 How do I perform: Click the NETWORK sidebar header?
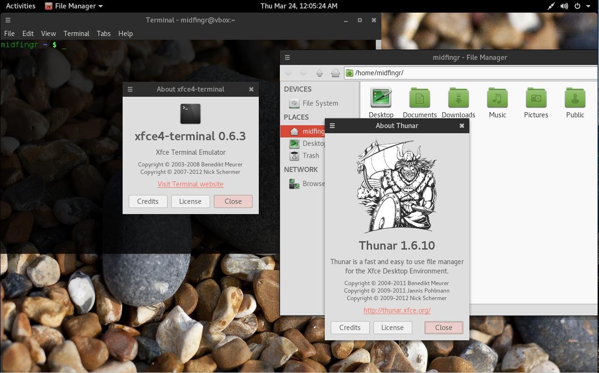(301, 170)
